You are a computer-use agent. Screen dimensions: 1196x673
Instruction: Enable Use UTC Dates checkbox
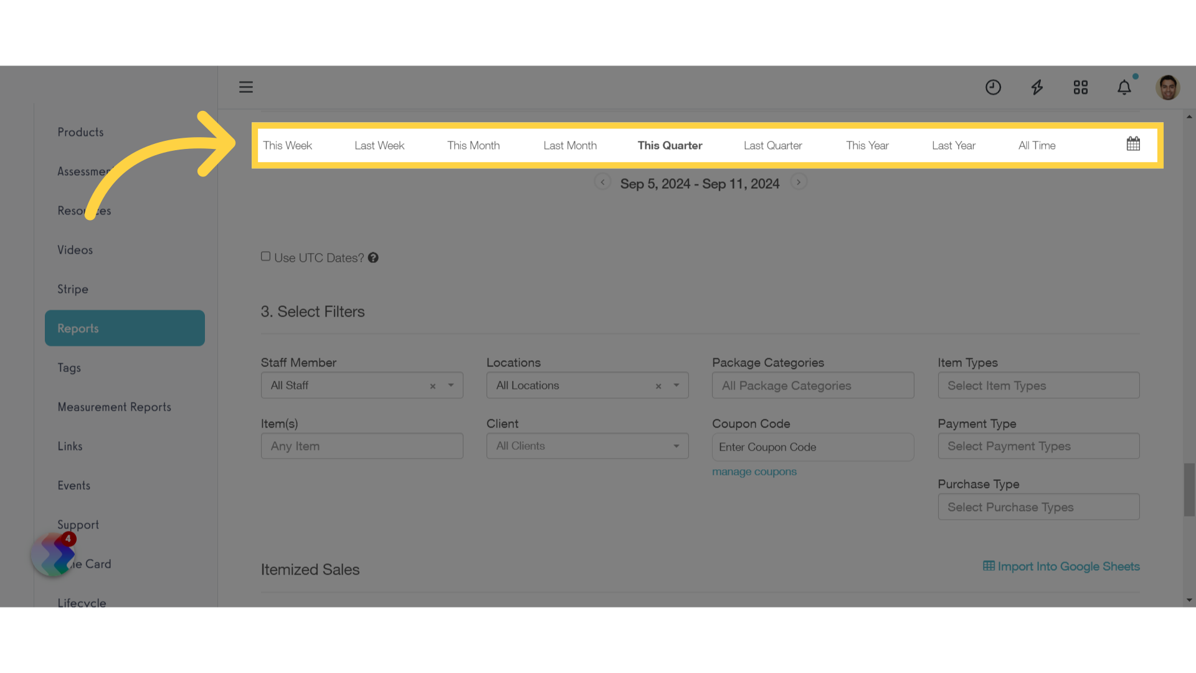[x=265, y=256]
